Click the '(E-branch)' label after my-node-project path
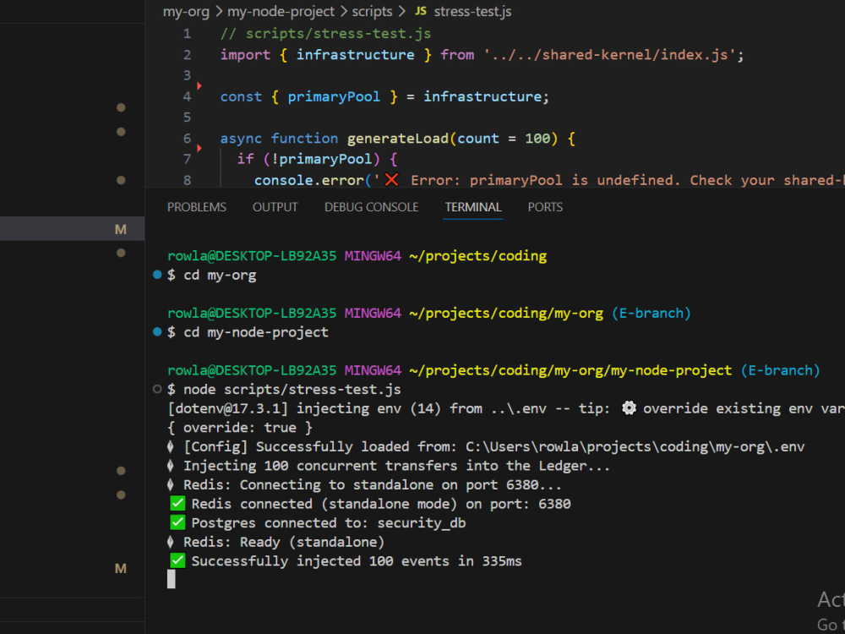845x634 pixels. click(x=780, y=370)
